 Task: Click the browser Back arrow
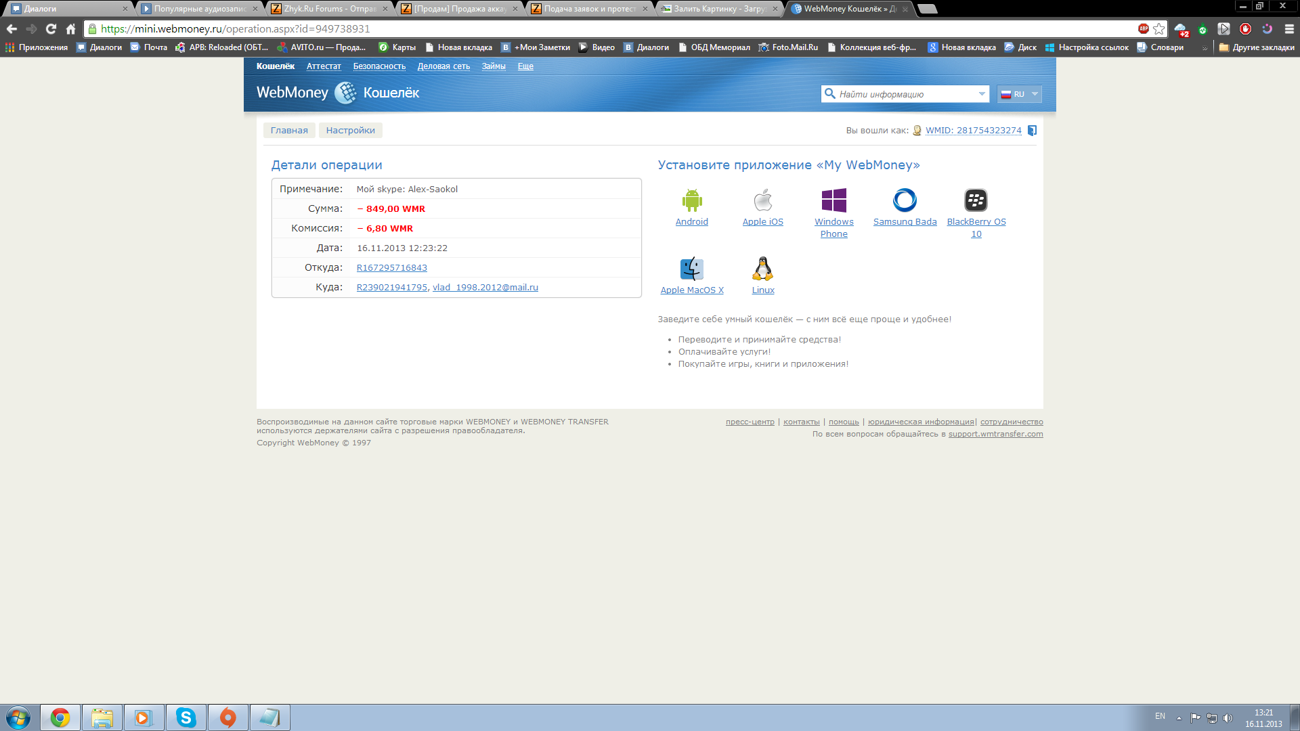pyautogui.click(x=12, y=29)
